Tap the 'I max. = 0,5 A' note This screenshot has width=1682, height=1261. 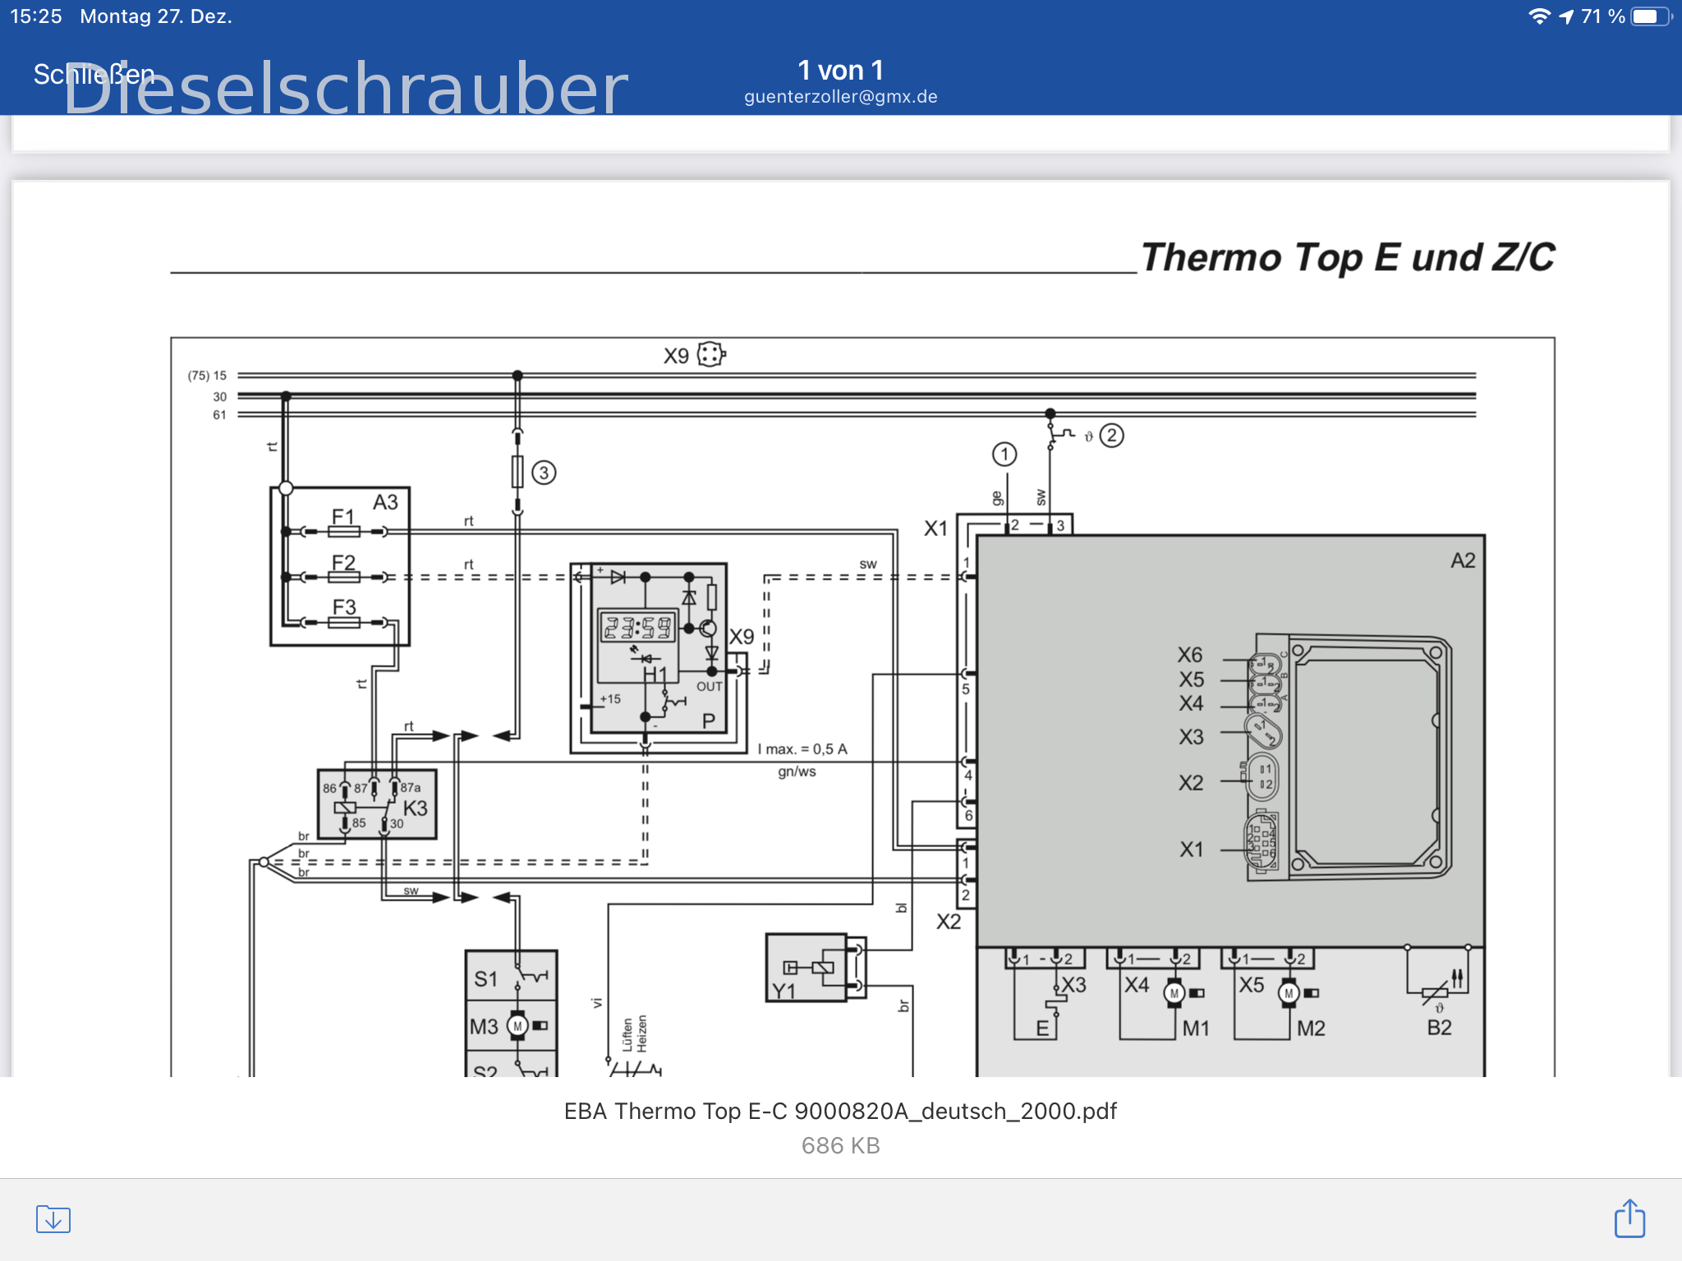(802, 749)
